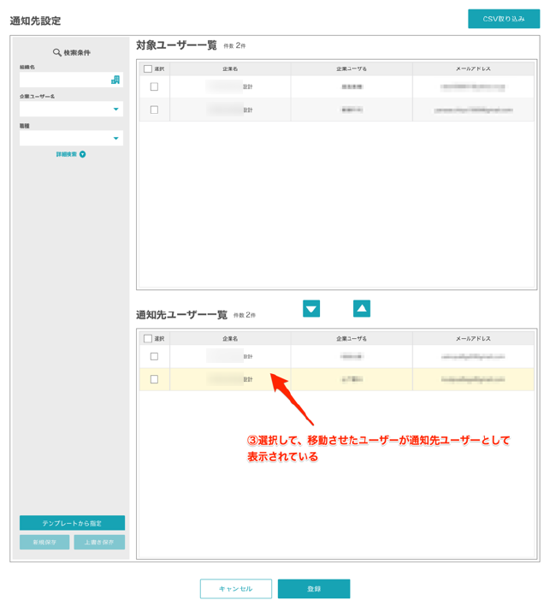Click the up arrow to remove users
Image resolution: width=550 pixels, height=612 pixels.
362,309
